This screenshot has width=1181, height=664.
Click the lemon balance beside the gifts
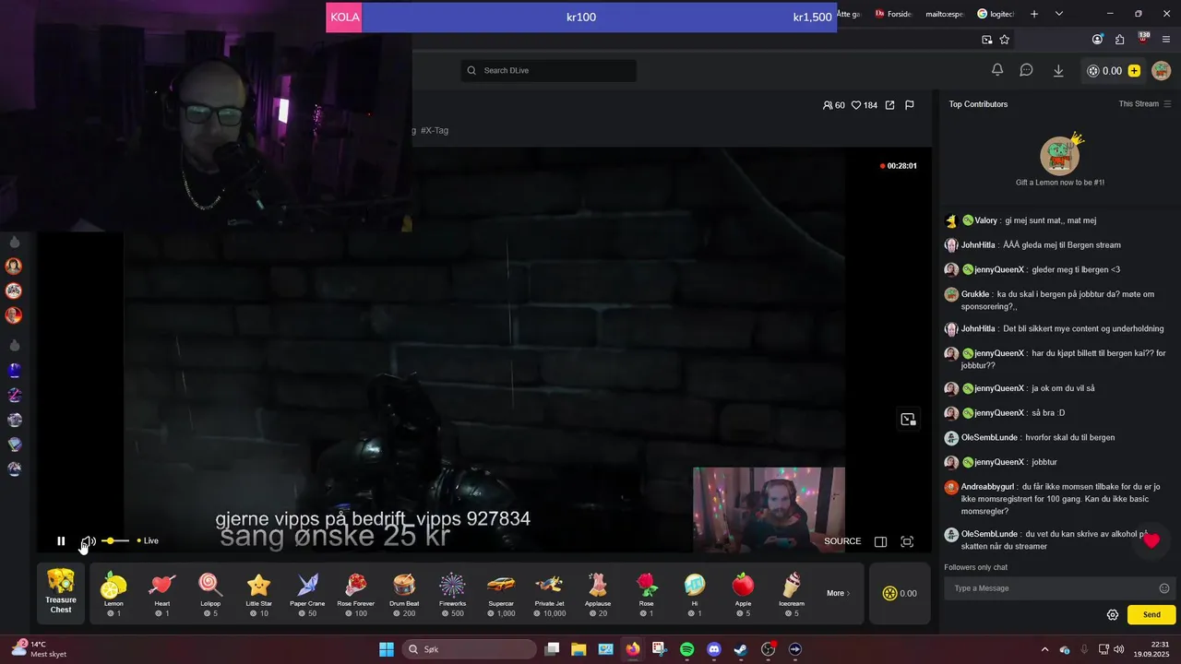click(900, 593)
